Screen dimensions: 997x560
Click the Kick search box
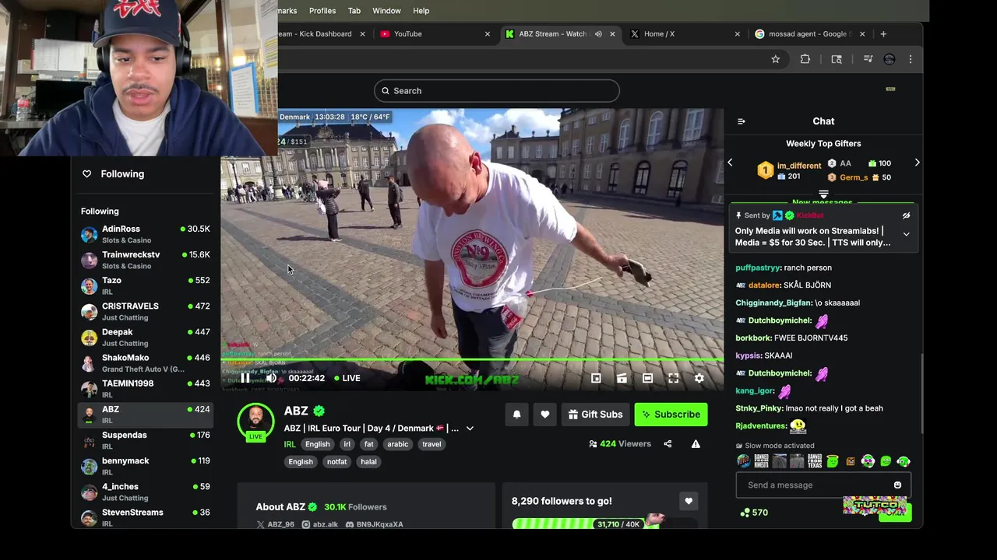pyautogui.click(x=497, y=91)
